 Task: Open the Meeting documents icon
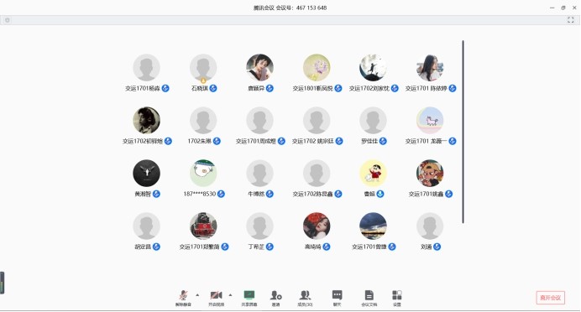(369, 298)
